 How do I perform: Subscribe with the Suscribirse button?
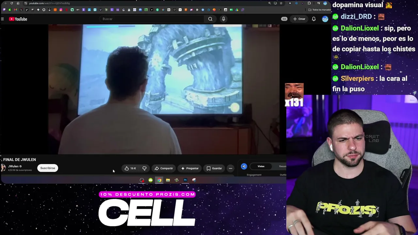pyautogui.click(x=48, y=168)
